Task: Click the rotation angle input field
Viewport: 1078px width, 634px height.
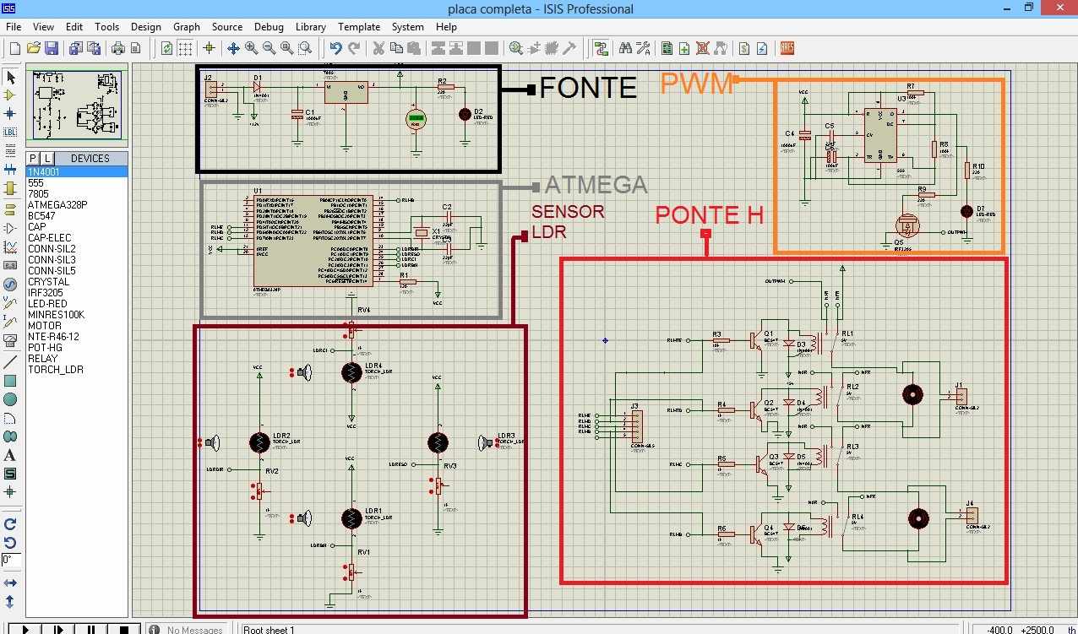Action: point(11,561)
